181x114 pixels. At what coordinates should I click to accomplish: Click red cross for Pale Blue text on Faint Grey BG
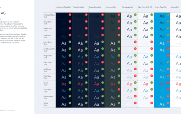pos(135,76)
